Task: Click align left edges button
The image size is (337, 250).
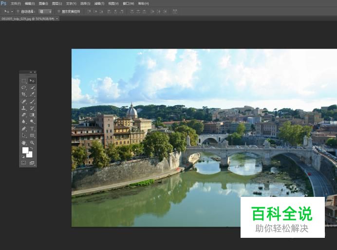Action: point(109,11)
